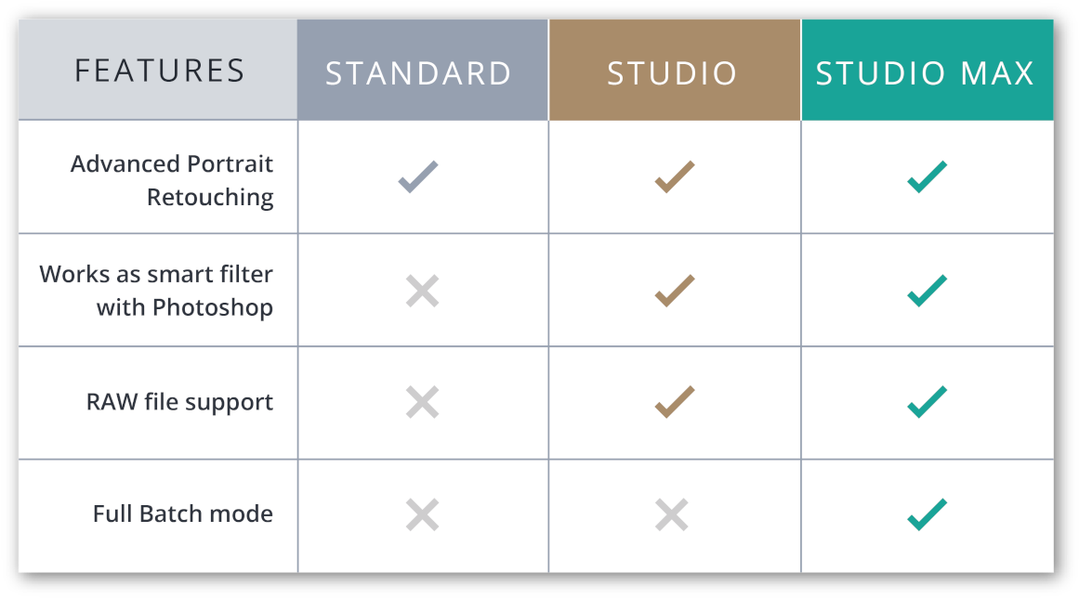The image size is (1079, 598).
Task: Click the Standard checkmark for Advanced Portrait Retouching
Action: pos(418,176)
